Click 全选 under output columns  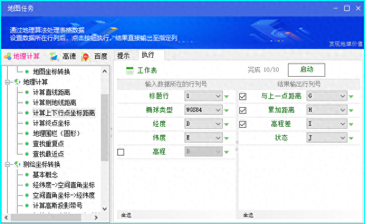tap(248, 215)
